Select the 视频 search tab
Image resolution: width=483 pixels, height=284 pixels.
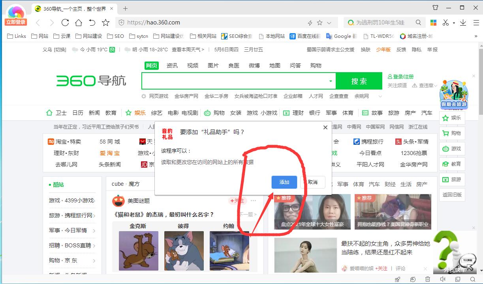193,65
